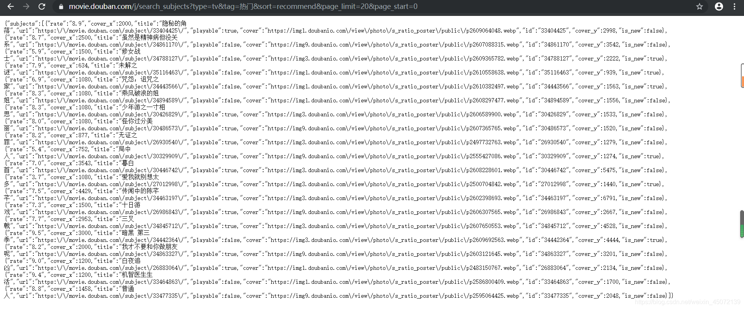Click the cover_y value 5475
The image size is (744, 309).
609,170
